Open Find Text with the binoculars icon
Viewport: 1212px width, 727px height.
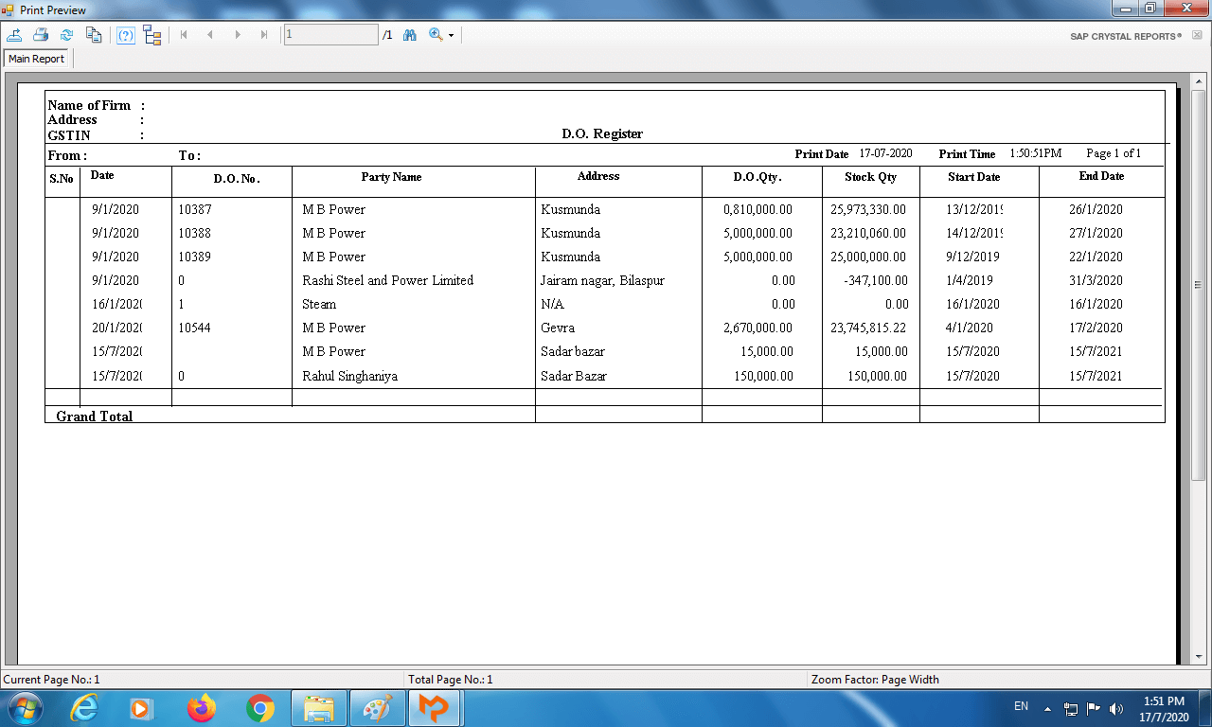point(410,35)
